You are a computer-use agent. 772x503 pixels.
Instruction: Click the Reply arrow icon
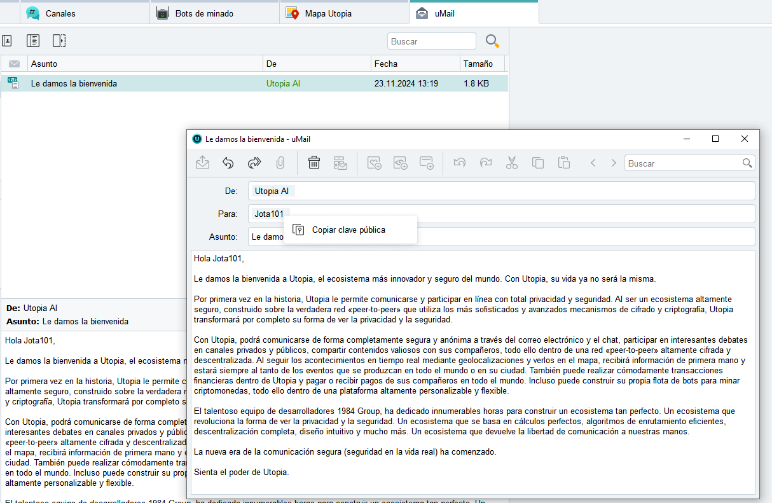coord(228,163)
